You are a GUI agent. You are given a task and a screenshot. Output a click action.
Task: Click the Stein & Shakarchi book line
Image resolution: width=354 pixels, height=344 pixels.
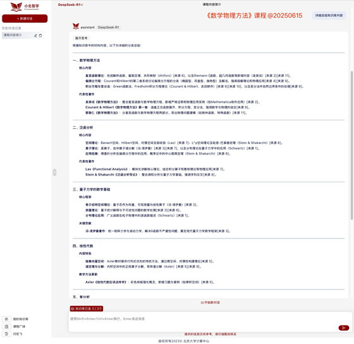[x=151, y=174]
